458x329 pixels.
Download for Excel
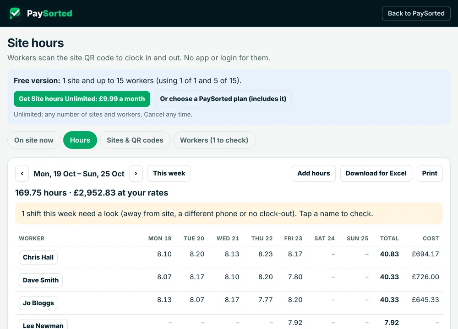click(376, 173)
